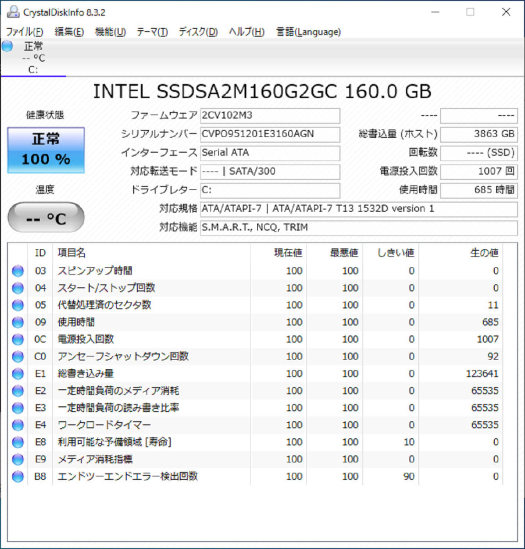Click the 項目名 column header

pyautogui.click(x=152, y=253)
